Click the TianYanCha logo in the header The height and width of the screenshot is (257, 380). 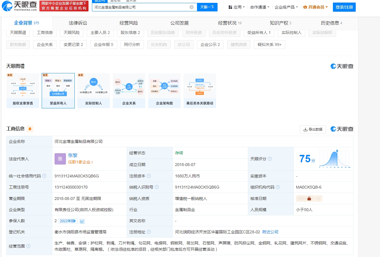coord(19,6)
